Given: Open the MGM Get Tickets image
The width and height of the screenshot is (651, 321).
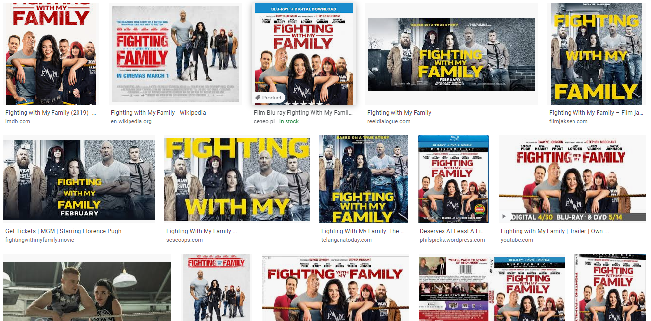Looking at the screenshot, I should point(79,179).
